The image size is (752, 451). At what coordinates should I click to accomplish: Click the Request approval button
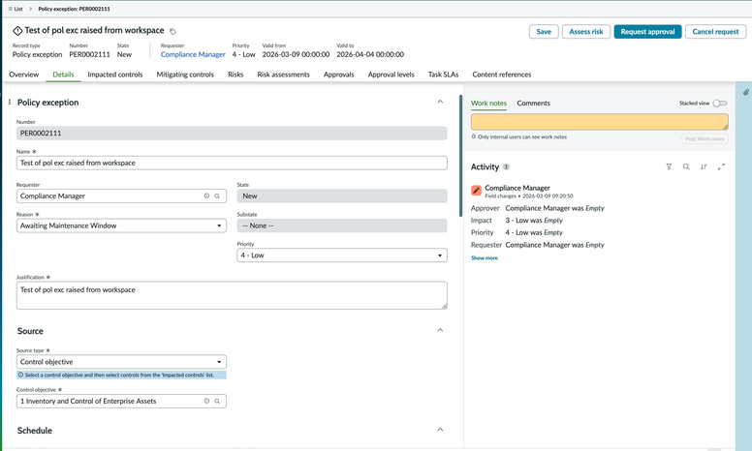pyautogui.click(x=647, y=32)
